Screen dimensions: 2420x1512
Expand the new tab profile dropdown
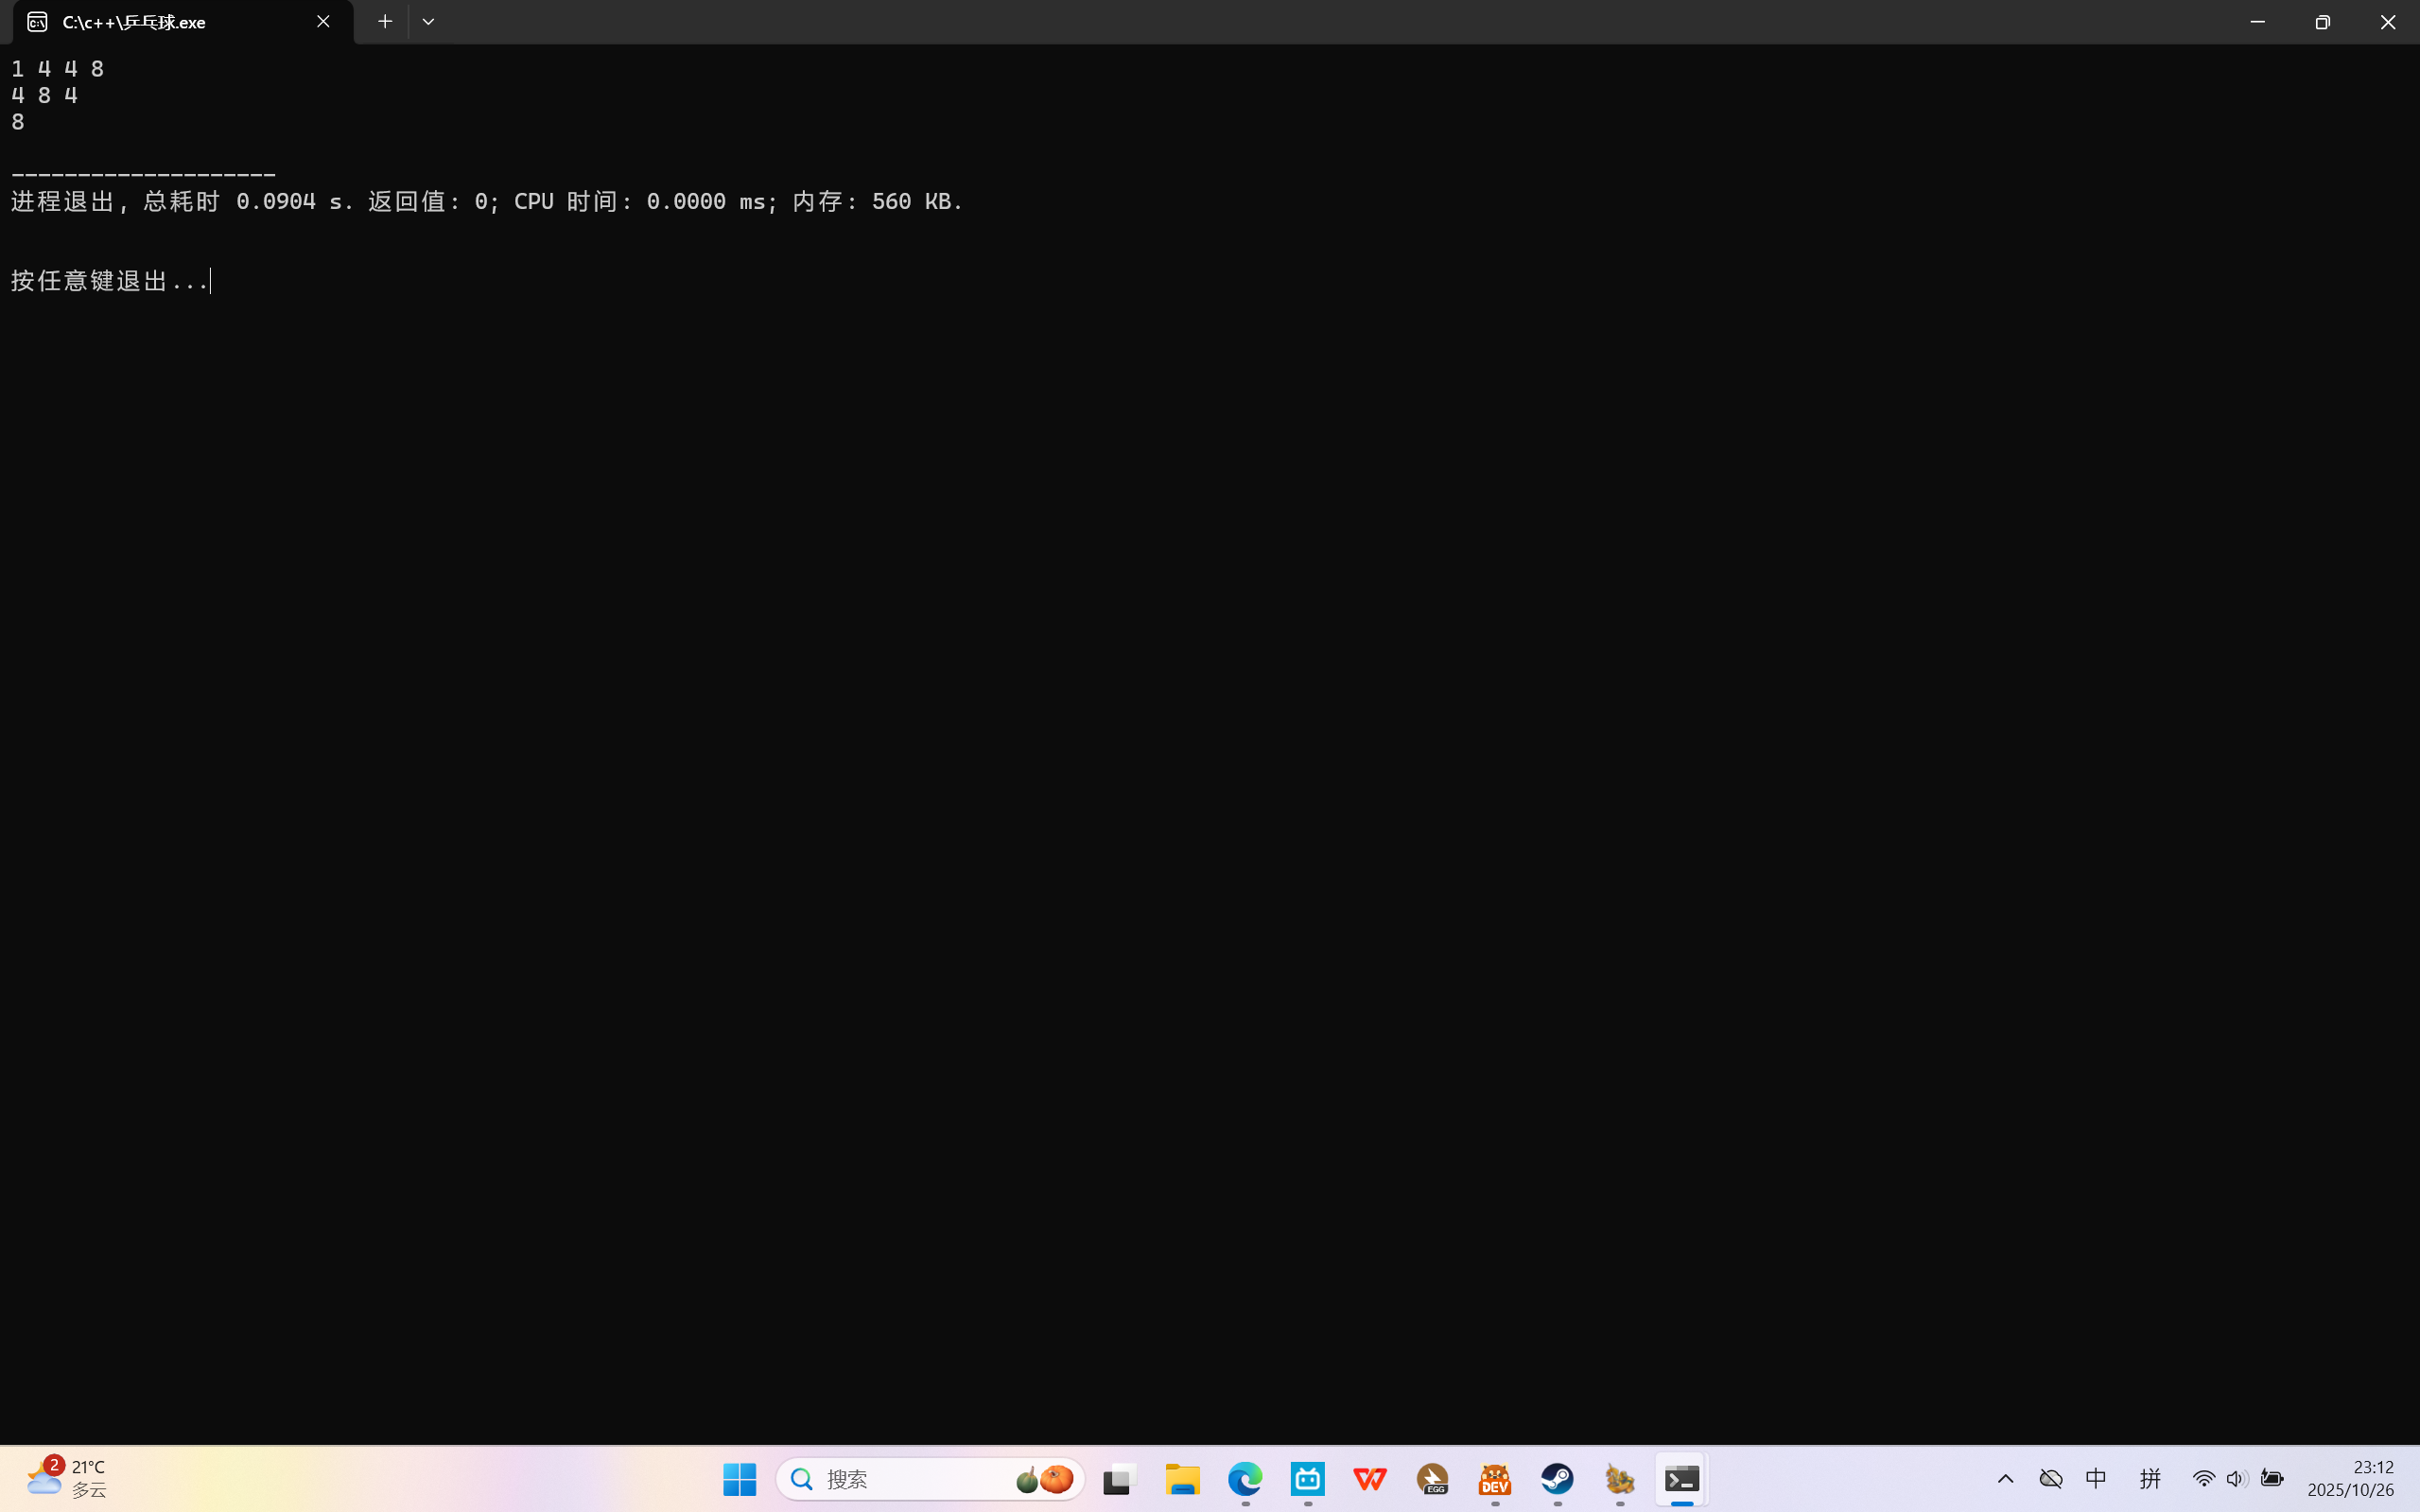pyautogui.click(x=428, y=22)
